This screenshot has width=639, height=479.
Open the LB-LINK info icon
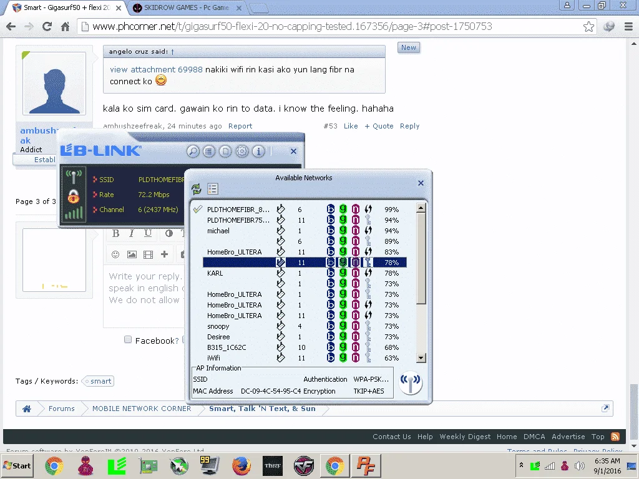coord(258,152)
